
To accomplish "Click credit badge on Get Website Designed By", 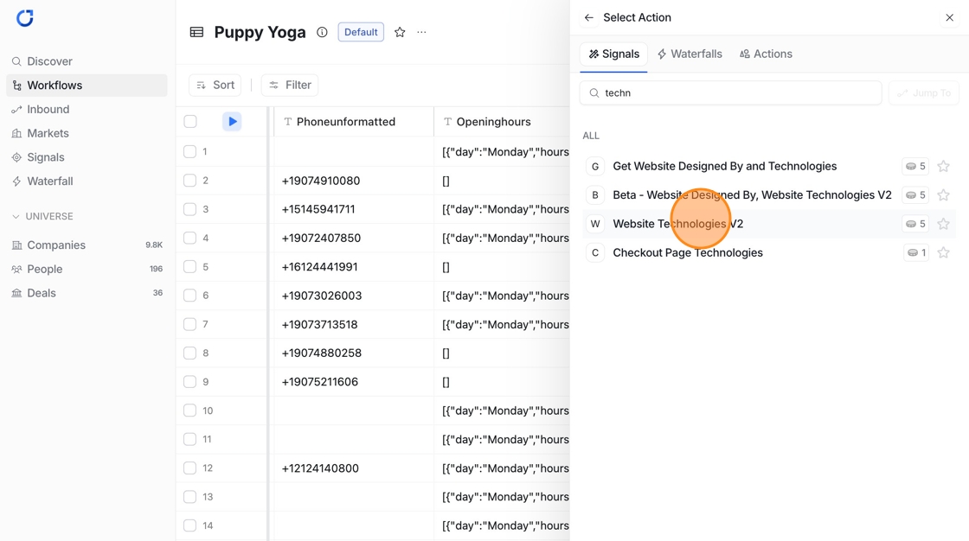I will pos(915,166).
